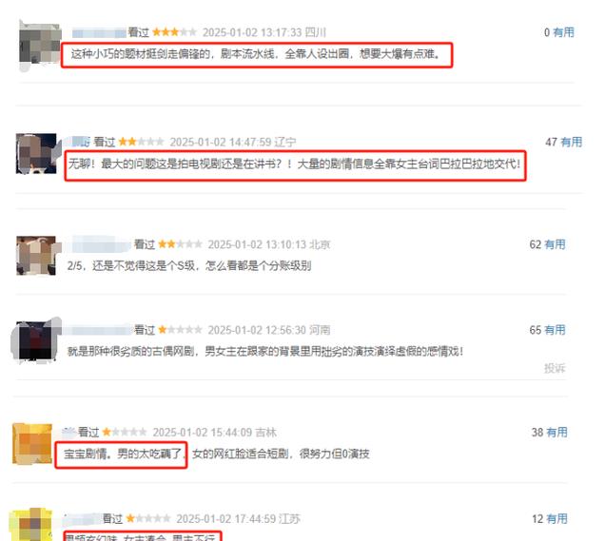The height and width of the screenshot is (541, 605).
Task: Mark the Jilin review with 38 as useful
Action: pyautogui.click(x=556, y=433)
